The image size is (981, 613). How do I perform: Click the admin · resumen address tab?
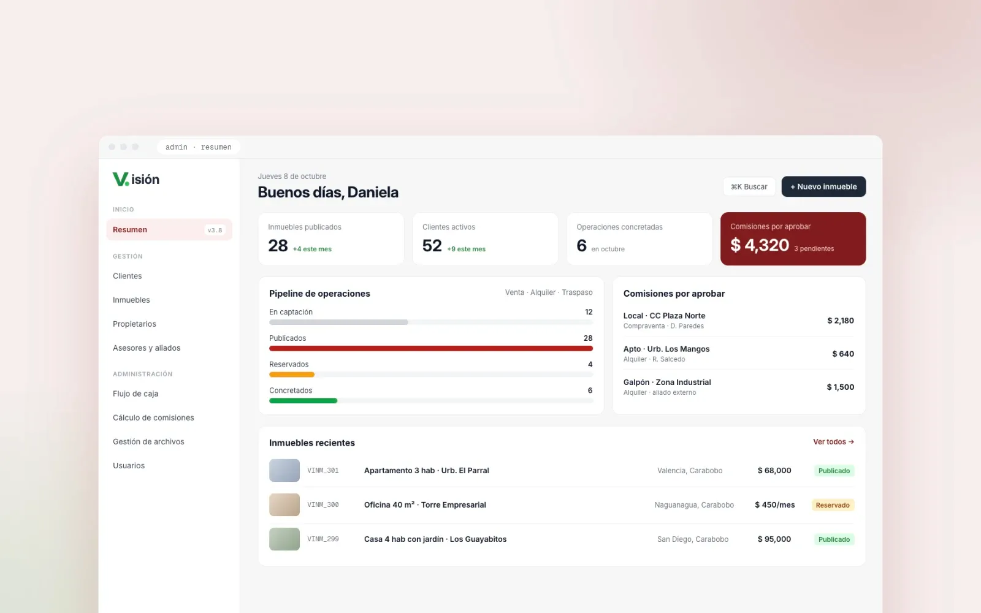[199, 147]
